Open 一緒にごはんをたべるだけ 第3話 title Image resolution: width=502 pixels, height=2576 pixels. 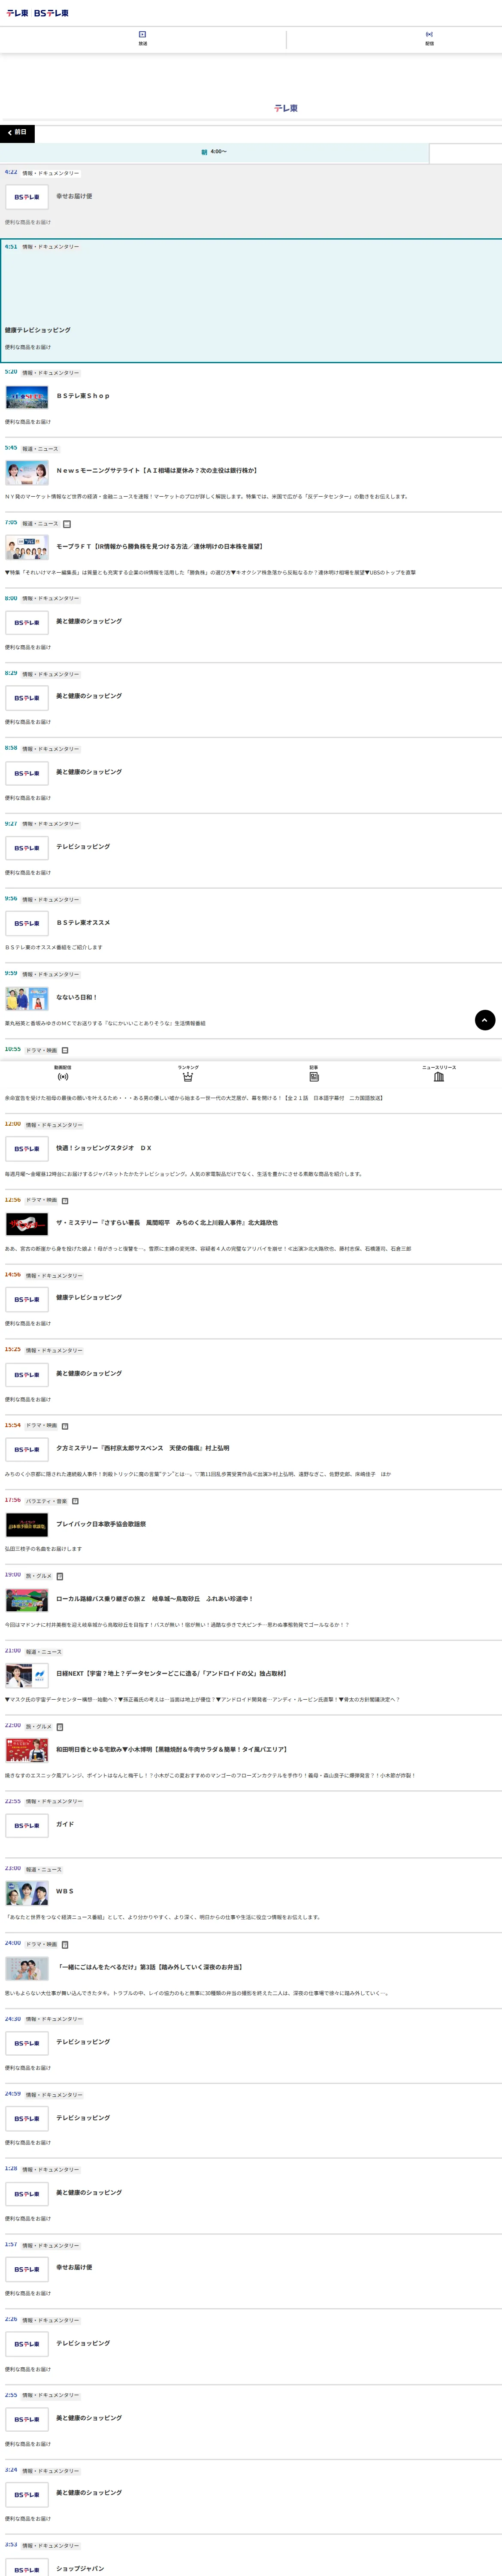[x=150, y=1967]
